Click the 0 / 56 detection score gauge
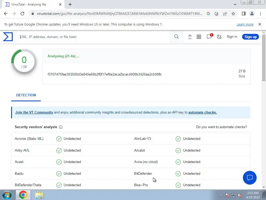The height and width of the screenshot is (200, 266). point(24,62)
